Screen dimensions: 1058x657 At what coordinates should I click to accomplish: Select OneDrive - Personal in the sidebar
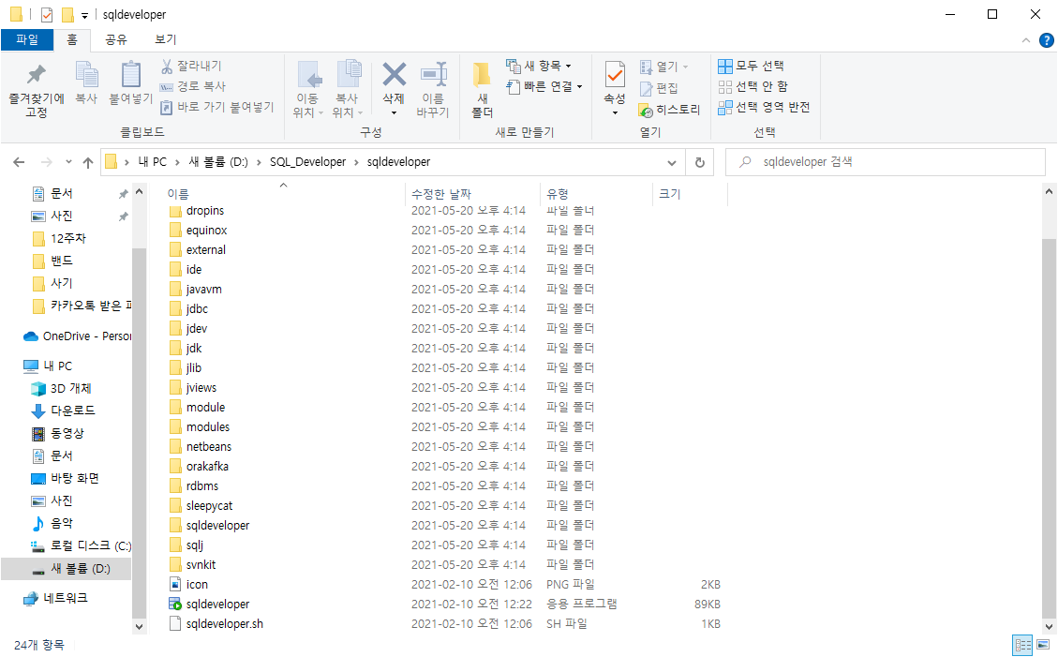point(78,336)
